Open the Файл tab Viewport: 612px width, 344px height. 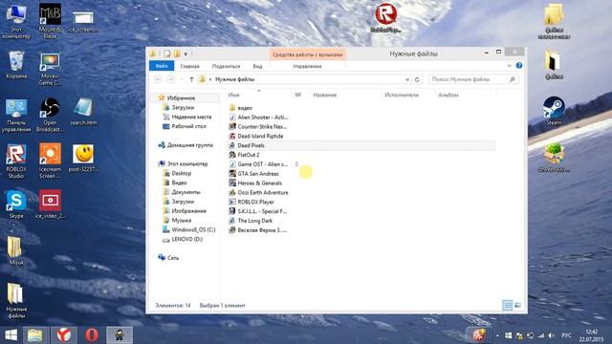162,66
